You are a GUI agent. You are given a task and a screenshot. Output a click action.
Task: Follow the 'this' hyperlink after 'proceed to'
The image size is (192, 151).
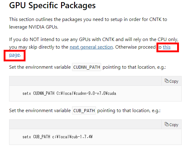tap(167, 47)
